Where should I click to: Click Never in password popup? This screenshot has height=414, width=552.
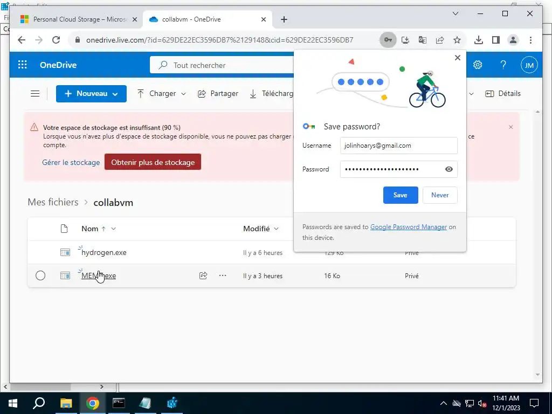point(440,195)
